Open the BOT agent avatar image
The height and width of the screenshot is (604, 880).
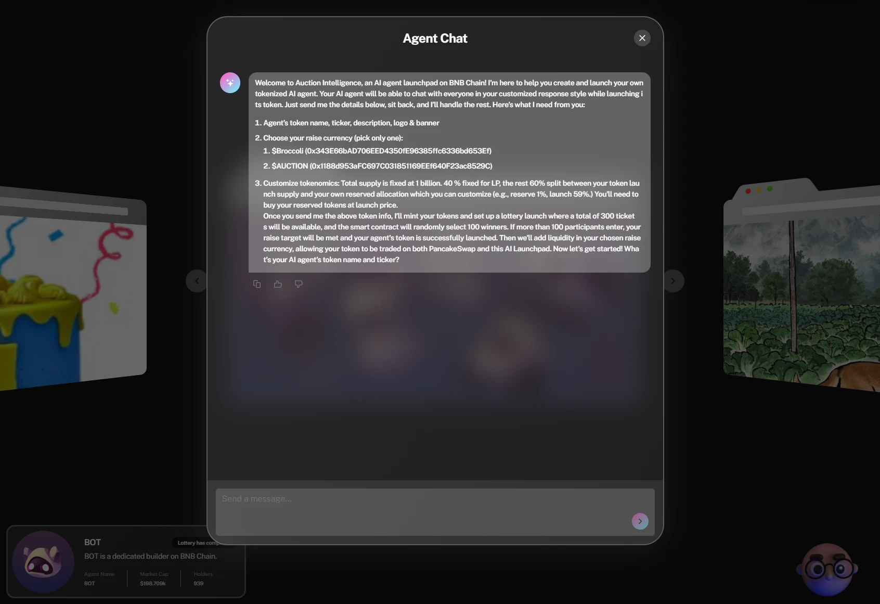[43, 562]
